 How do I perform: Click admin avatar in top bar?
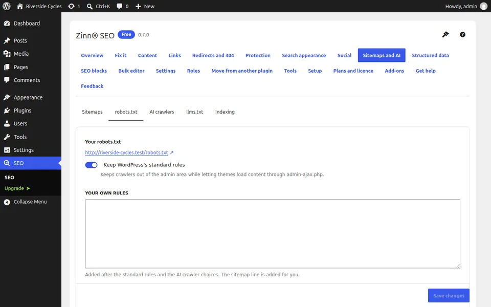(484, 6)
